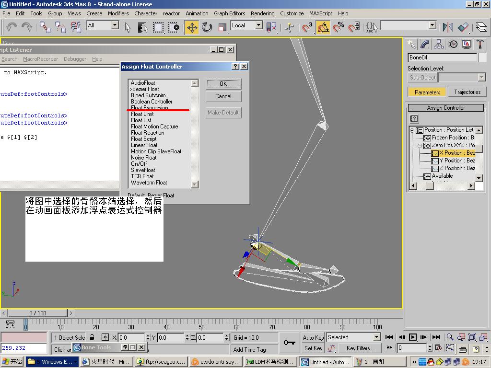Activate Unlink Selection tool
Image resolution: width=491 pixels, height=368 pixels.
pos(60,27)
